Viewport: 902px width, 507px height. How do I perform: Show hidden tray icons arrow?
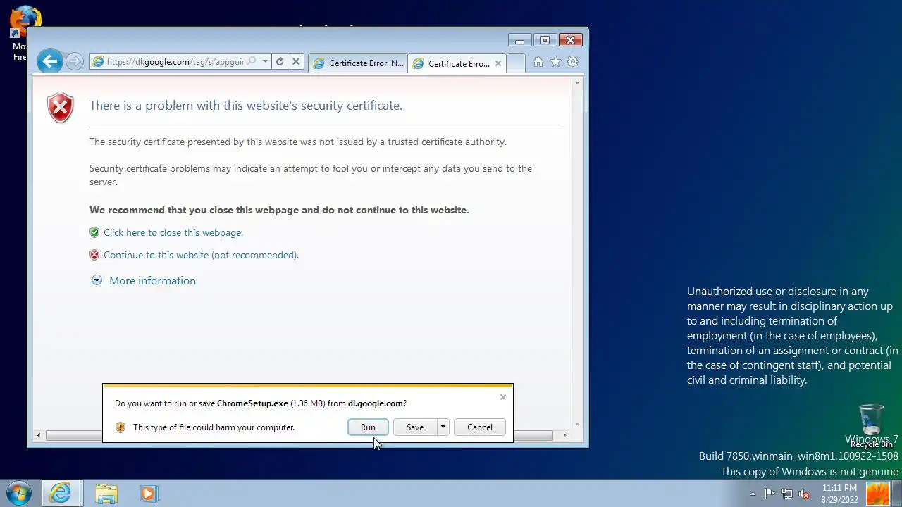point(753,494)
